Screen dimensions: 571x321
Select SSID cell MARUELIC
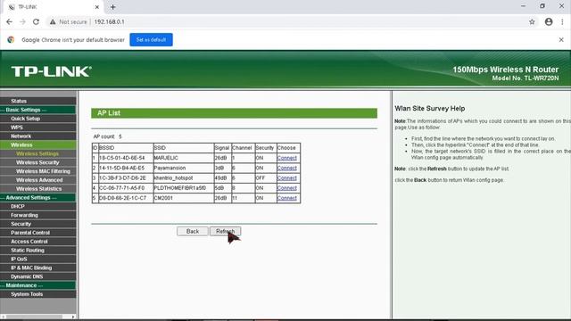click(183, 158)
